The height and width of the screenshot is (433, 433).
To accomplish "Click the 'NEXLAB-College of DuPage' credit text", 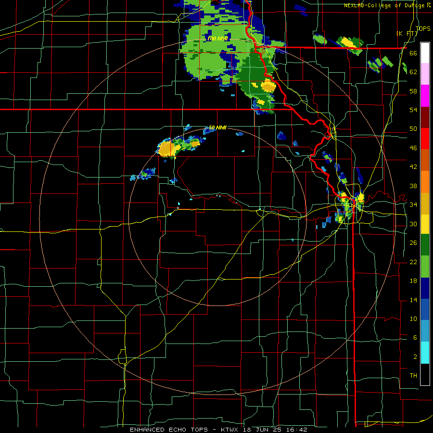I will pyautogui.click(x=385, y=5).
